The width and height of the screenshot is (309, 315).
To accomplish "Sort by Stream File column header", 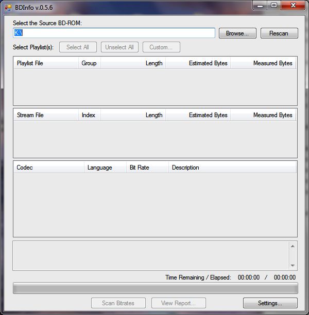I will tap(46, 115).
